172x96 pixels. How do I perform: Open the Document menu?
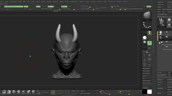(x=13, y=2)
